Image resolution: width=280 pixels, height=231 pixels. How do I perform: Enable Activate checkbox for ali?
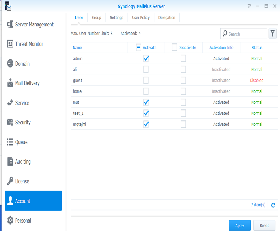click(146, 69)
